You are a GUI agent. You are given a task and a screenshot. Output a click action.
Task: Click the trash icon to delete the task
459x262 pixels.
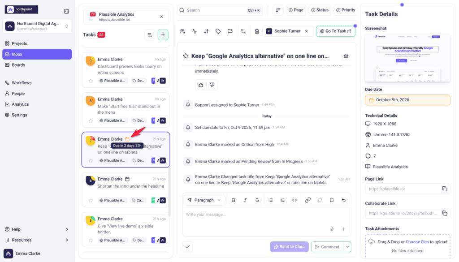point(257,31)
